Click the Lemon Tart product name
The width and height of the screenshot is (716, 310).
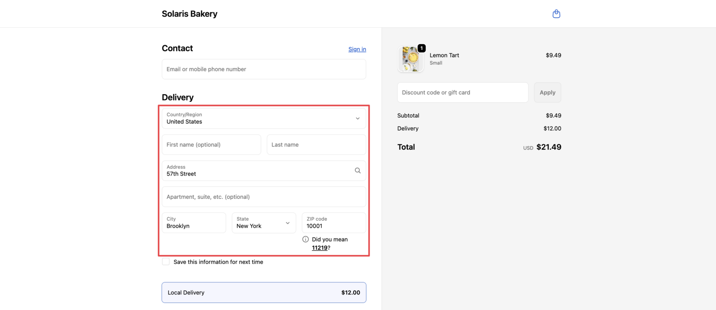coord(444,55)
